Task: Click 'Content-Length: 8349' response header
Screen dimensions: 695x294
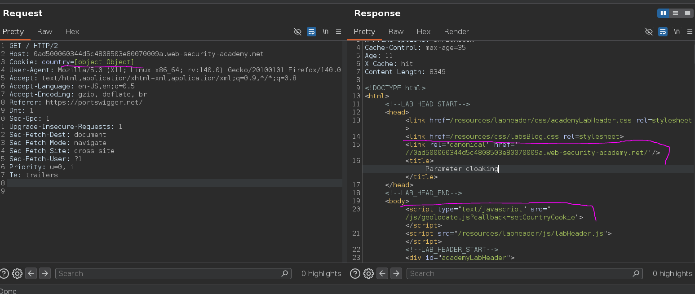Action: (x=405, y=72)
